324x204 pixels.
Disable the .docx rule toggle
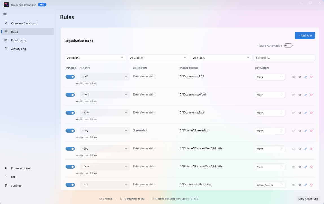point(70,95)
